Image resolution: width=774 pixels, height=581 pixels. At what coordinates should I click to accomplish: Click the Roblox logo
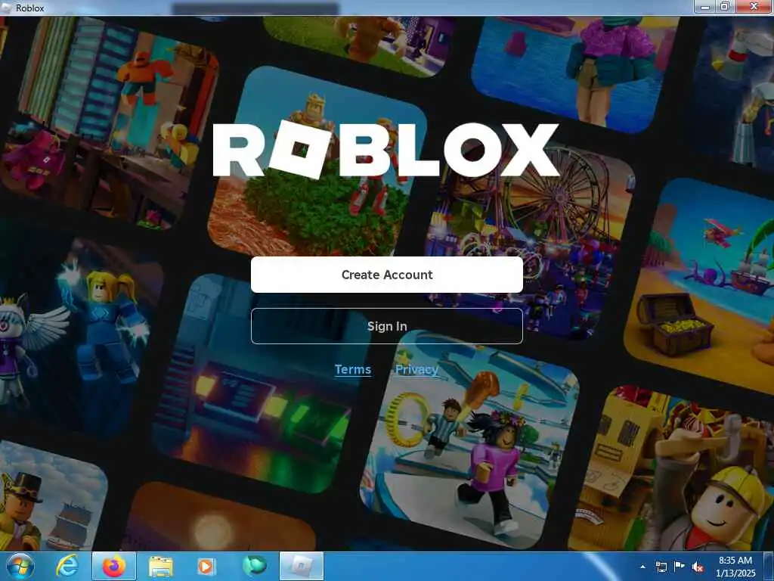coord(386,150)
